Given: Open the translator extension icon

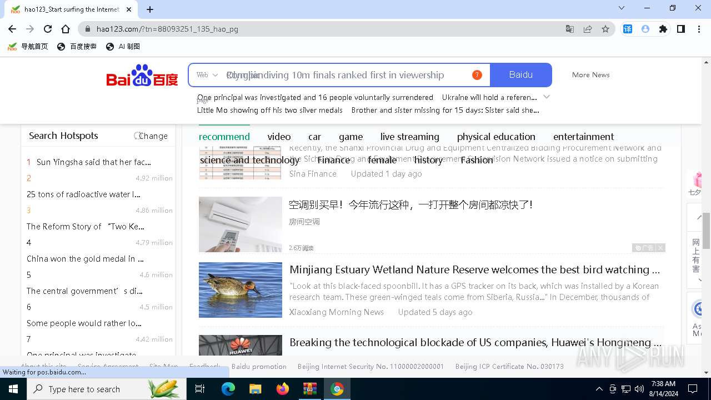Looking at the screenshot, I should 628,29.
